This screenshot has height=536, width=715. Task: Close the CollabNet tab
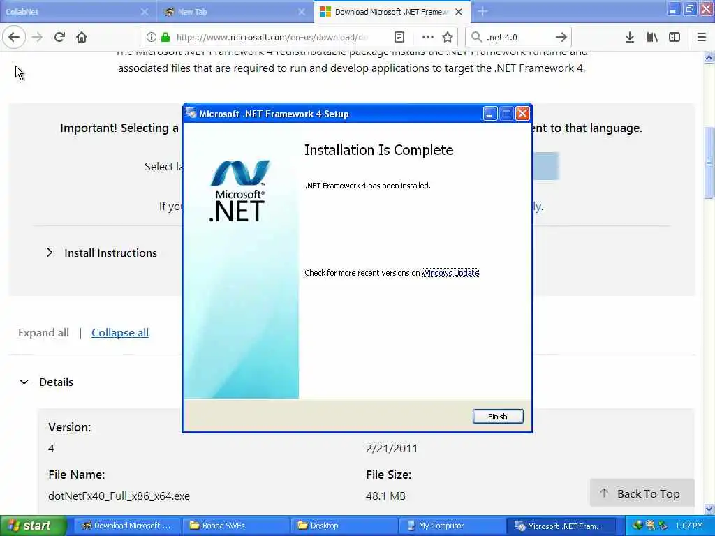[144, 11]
